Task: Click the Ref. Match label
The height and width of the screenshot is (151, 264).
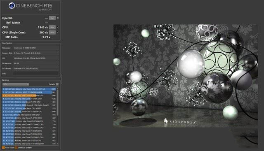Action: tap(13, 23)
